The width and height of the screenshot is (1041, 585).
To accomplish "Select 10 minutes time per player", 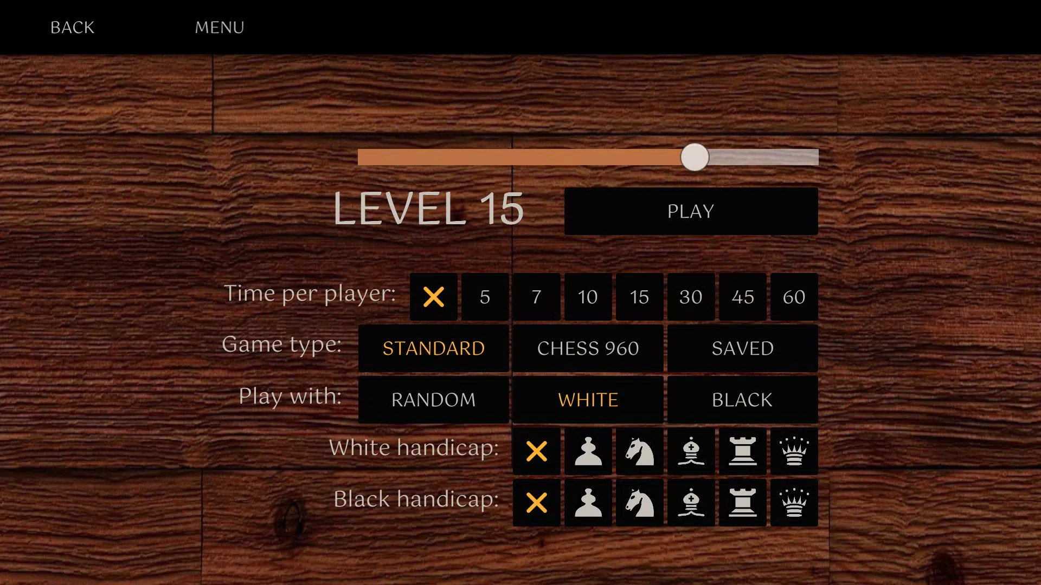I will coord(588,296).
